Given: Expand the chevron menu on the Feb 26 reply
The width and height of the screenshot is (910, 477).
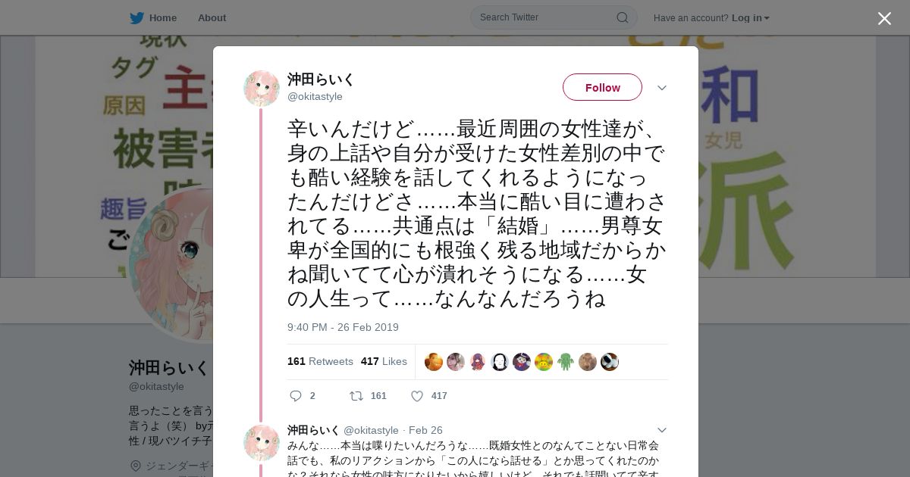Looking at the screenshot, I should pos(662,430).
